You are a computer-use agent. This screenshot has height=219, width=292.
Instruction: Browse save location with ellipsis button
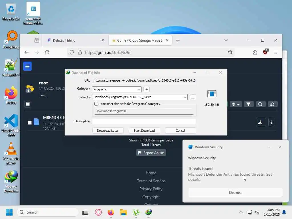193,98
